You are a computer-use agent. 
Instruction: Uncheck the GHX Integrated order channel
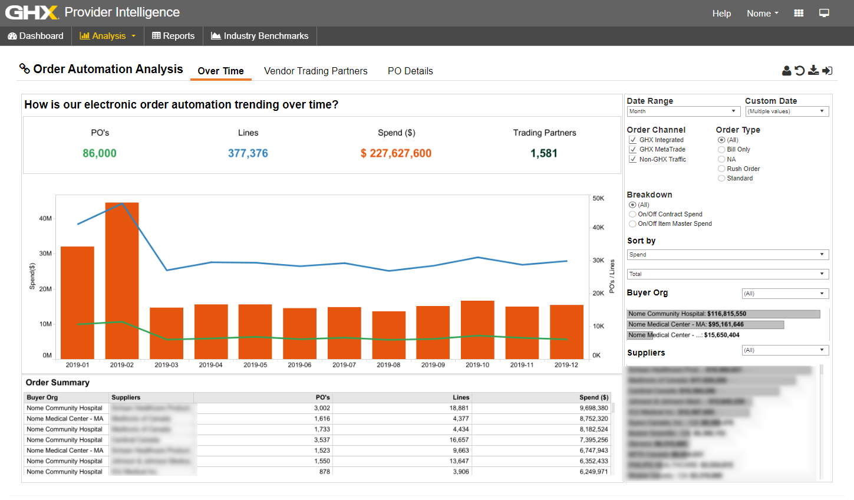633,140
